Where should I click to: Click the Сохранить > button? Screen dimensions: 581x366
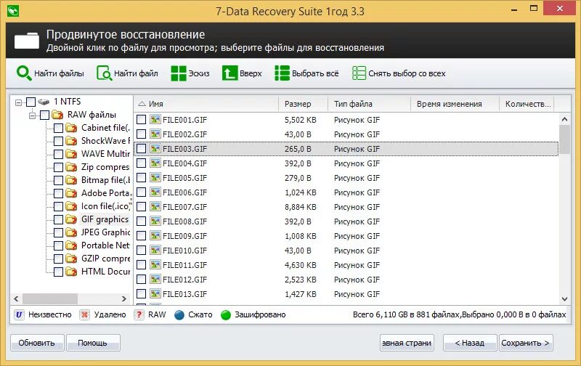(526, 343)
